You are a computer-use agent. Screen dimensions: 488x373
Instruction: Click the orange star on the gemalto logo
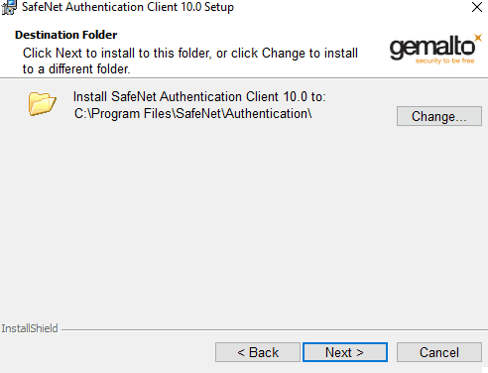478,38
